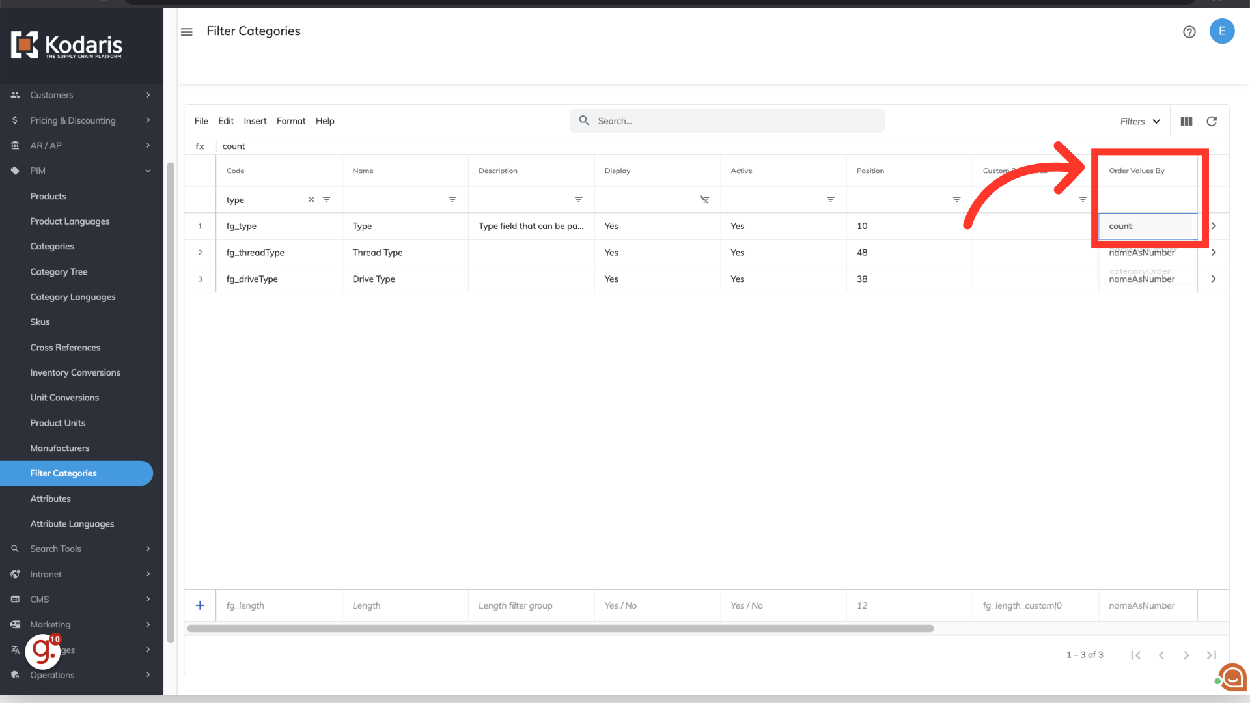Toggle the Display column filter icon
The image size is (1250, 703).
click(x=704, y=200)
